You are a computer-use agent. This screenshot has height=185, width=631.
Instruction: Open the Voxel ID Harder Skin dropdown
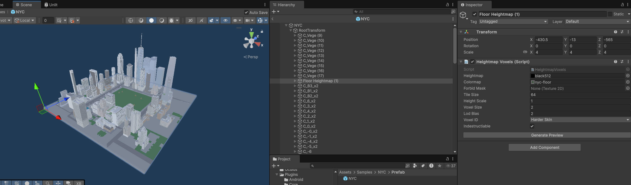580,120
